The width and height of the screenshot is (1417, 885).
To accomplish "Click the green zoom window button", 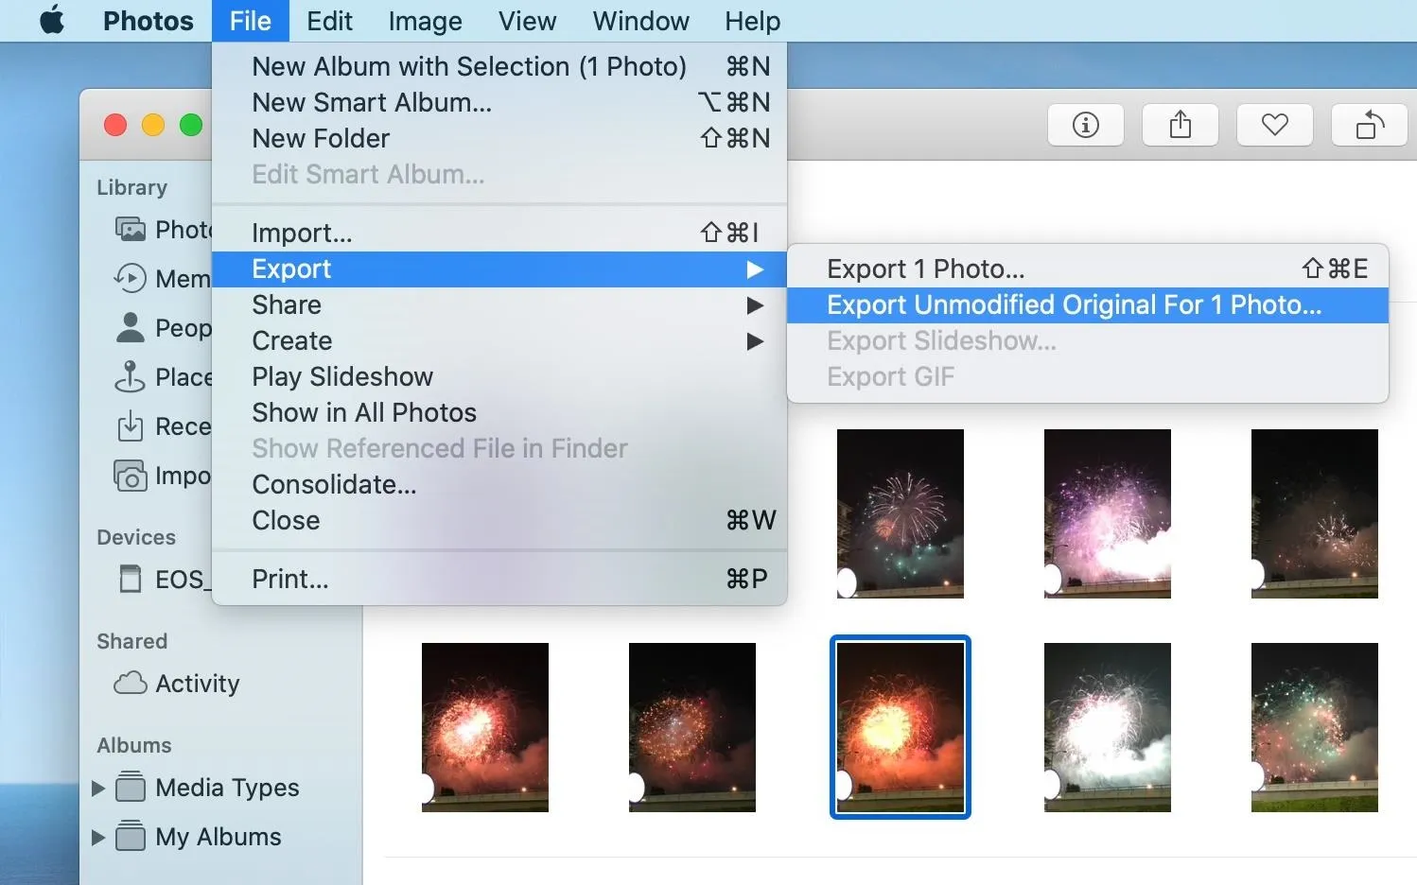I will coord(191,125).
